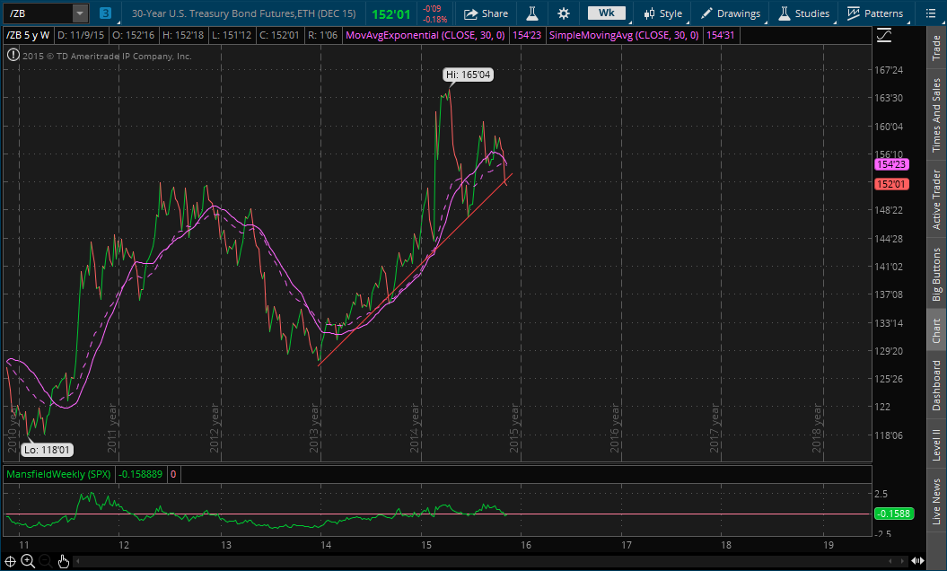Click the chart scale icon at top right

coord(884,35)
